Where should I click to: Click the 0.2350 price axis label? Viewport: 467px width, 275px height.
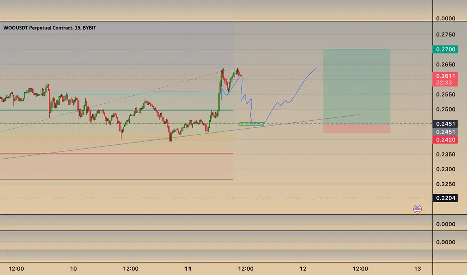(x=446, y=154)
